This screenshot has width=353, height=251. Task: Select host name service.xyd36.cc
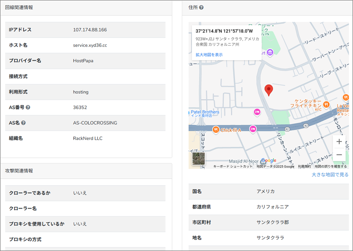coord(90,46)
